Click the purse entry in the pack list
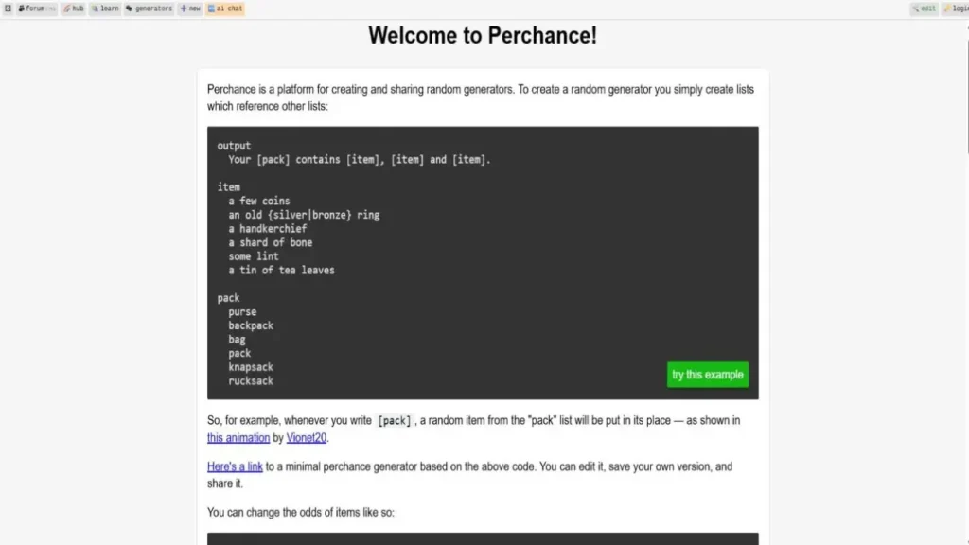969x545 pixels. pyautogui.click(x=241, y=310)
